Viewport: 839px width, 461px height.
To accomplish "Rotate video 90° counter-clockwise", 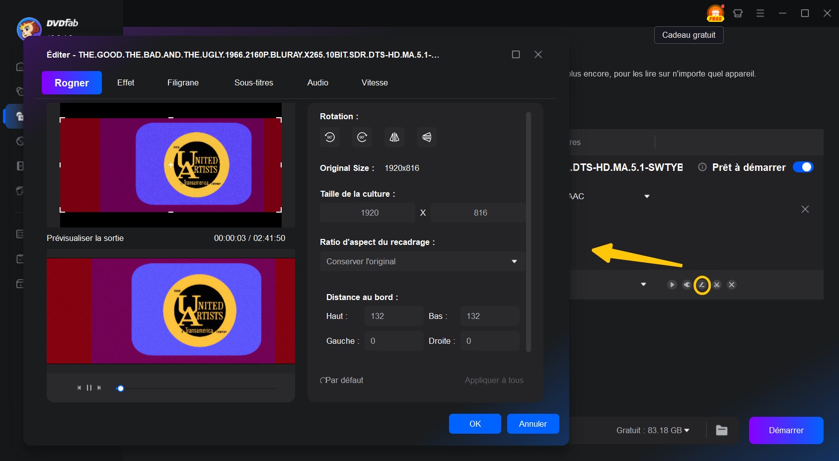I will pyautogui.click(x=330, y=137).
